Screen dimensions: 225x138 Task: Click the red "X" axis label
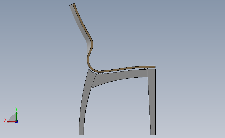[x=5, y=120]
